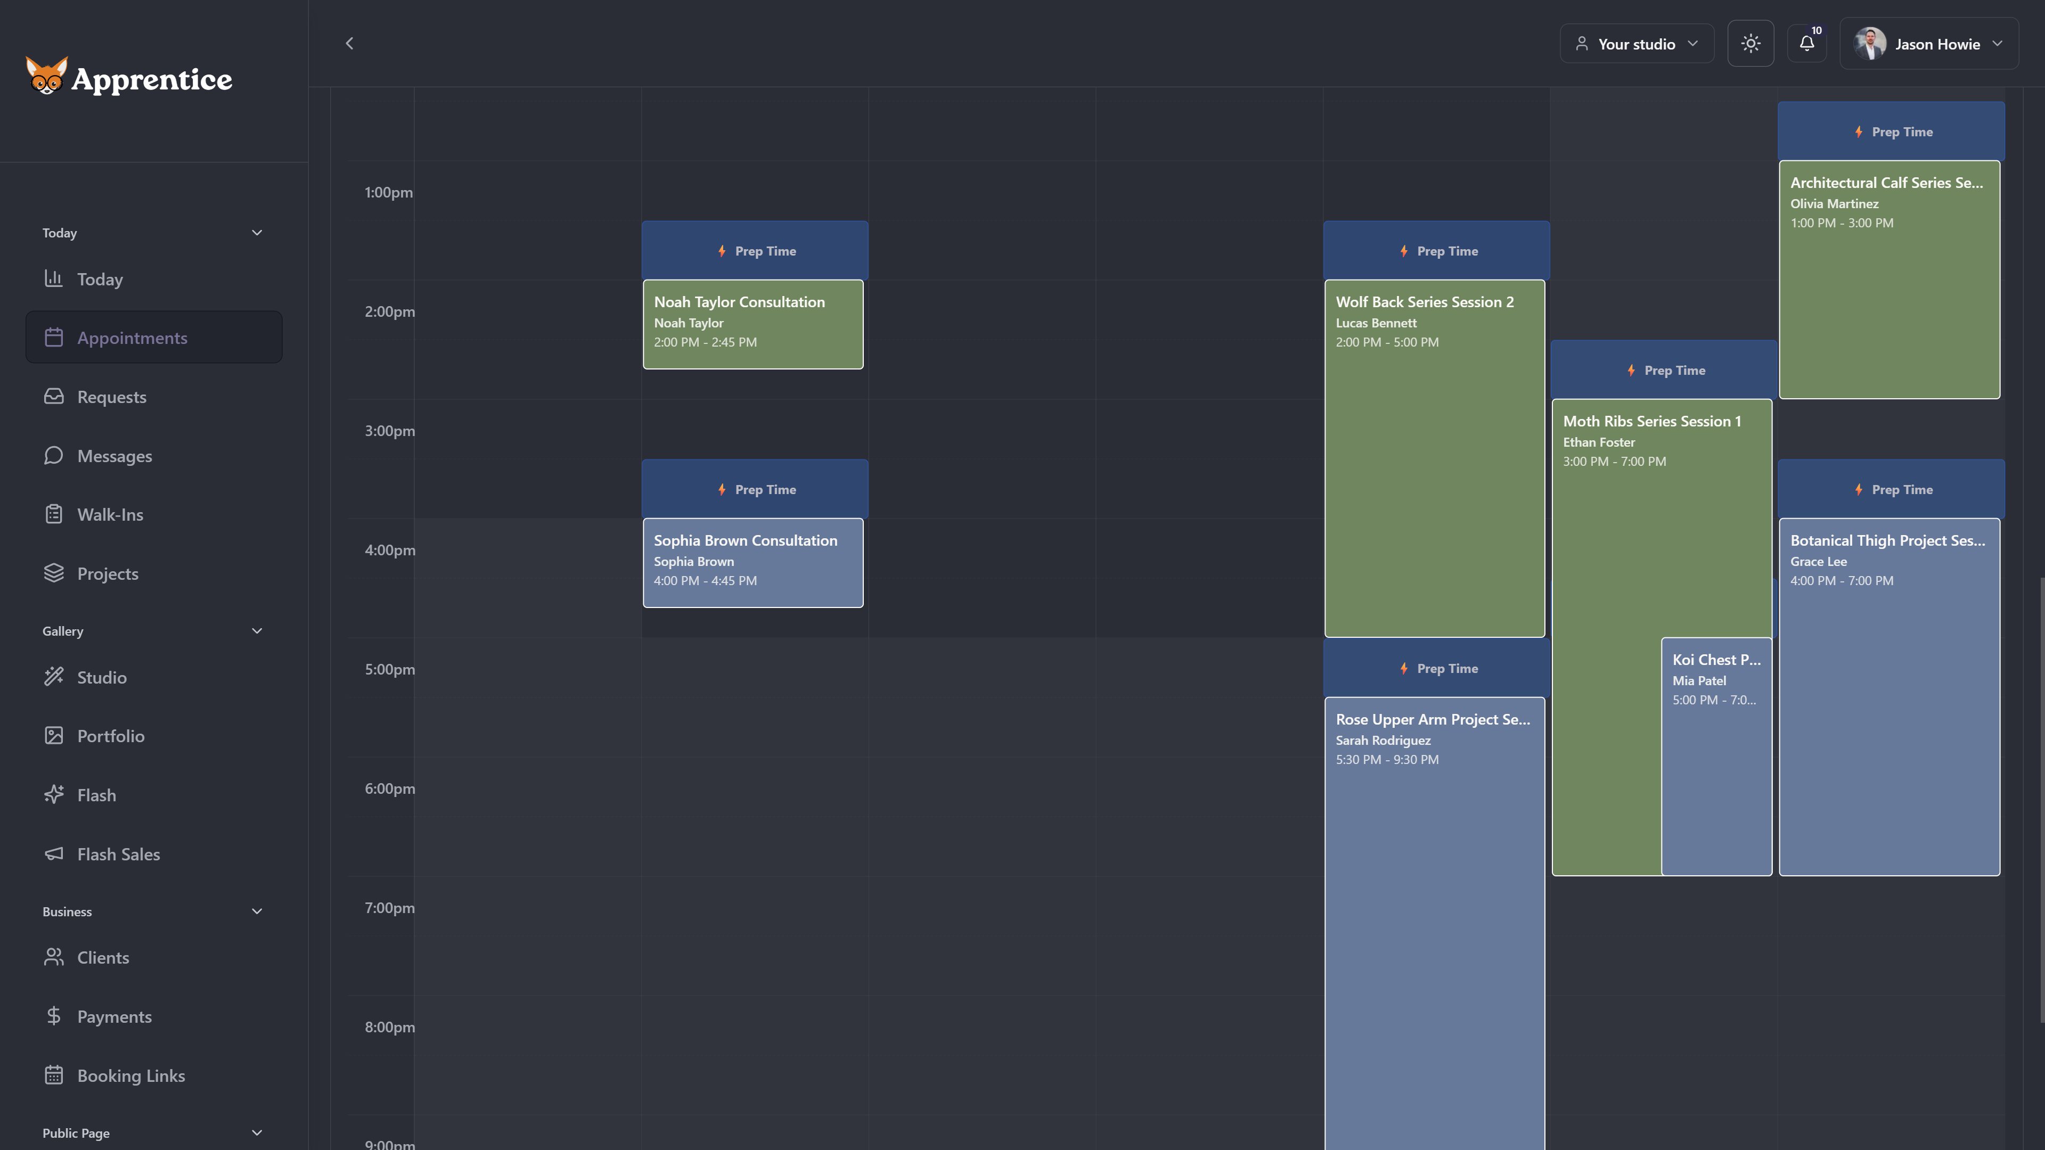The height and width of the screenshot is (1150, 2045).
Task: Click the Today chart icon
Action: point(53,278)
